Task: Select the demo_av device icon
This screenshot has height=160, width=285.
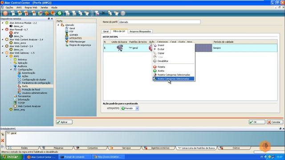Action: coord(11,26)
